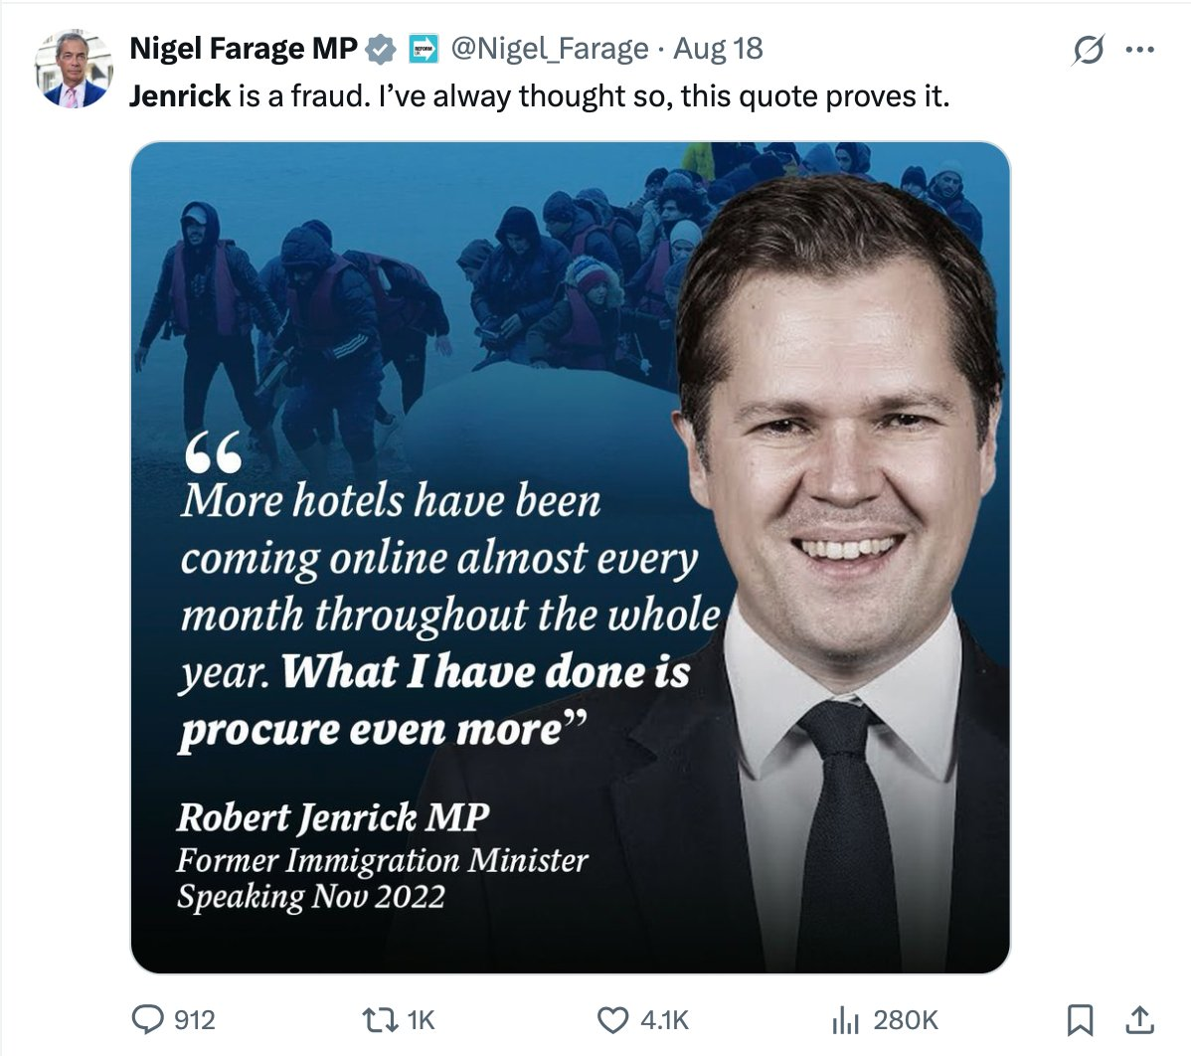Open Nigel Farage's profile picture
Image resolution: width=1191 pixels, height=1056 pixels.
[x=75, y=71]
